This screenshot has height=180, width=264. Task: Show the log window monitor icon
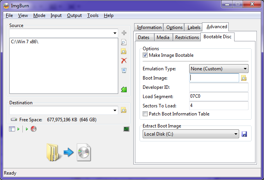126,129
